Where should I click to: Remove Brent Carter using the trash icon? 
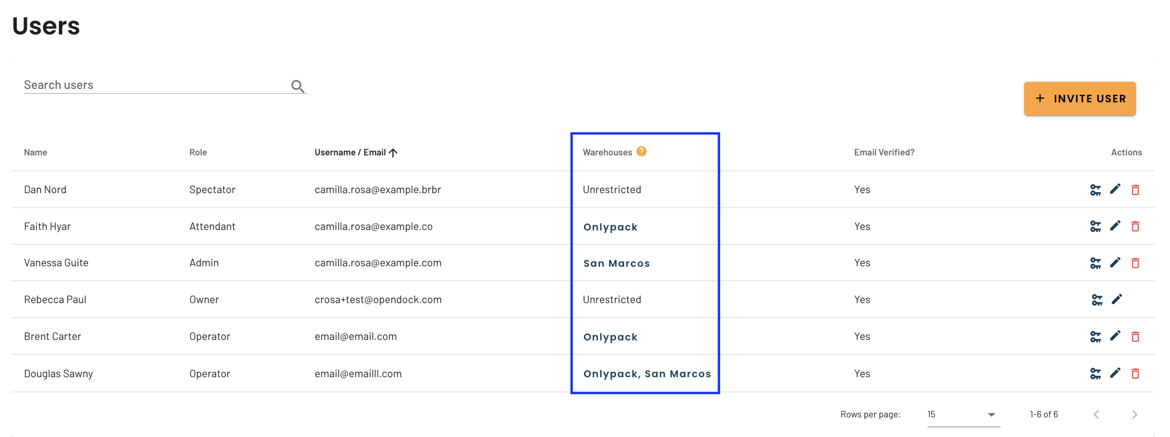(x=1136, y=336)
